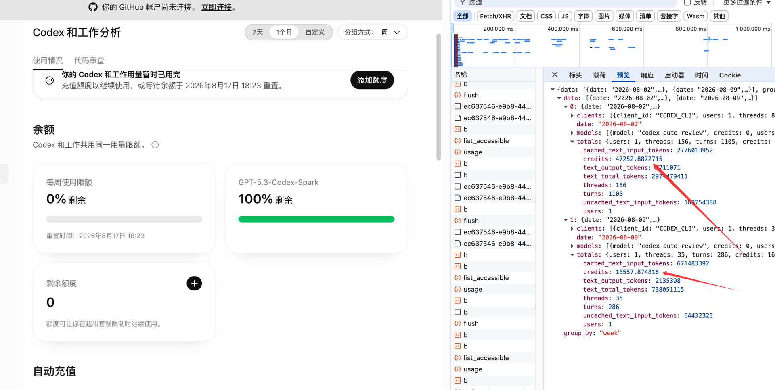Open the first list_accessible request

tap(493, 141)
